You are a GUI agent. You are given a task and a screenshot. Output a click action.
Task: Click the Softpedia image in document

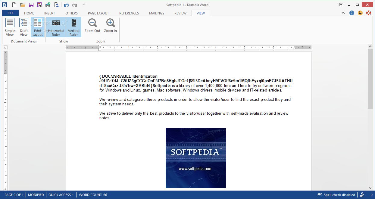click(x=196, y=158)
